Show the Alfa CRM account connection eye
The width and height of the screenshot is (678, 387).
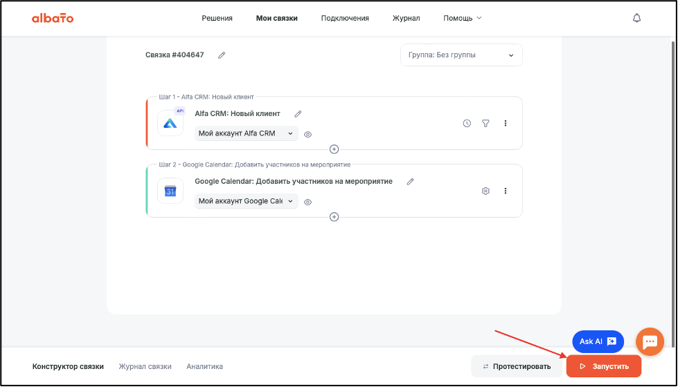[308, 135]
